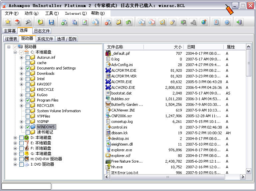Click the checklist toolbar icon
Viewport: 256px width, 191px height.
coord(216,22)
